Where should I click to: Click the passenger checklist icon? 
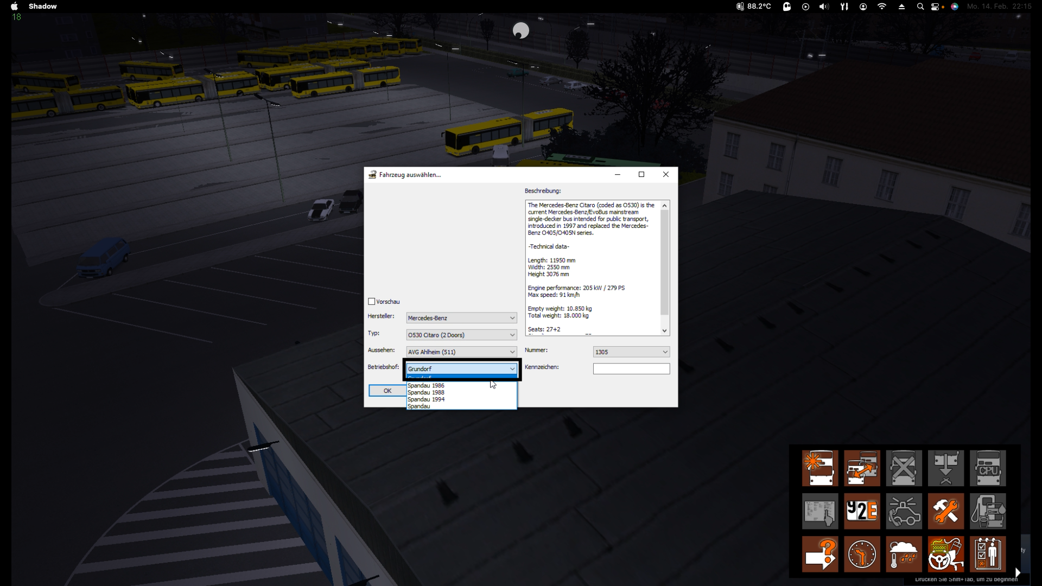click(988, 555)
